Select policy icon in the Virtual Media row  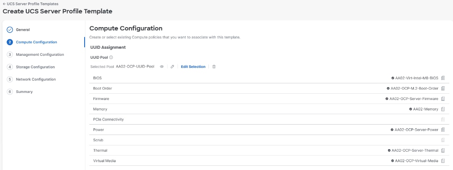(x=443, y=161)
